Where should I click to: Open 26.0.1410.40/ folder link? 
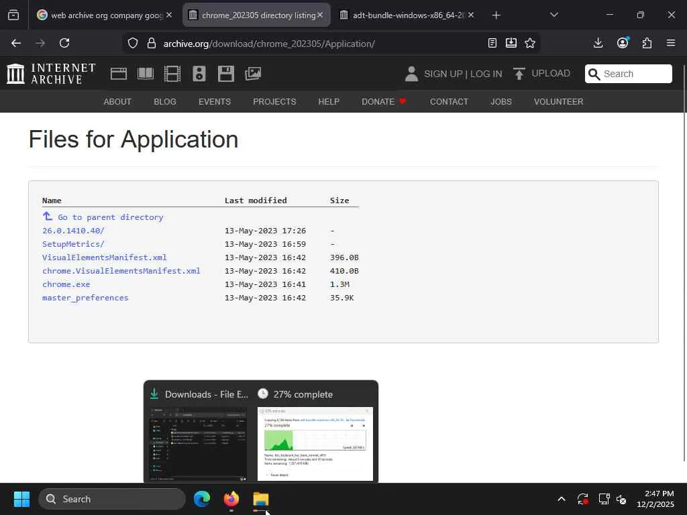click(73, 231)
